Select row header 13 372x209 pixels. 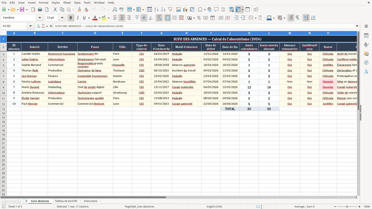click(3, 109)
